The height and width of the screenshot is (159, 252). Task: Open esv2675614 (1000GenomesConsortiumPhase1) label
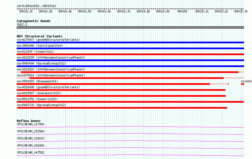[x=51, y=75]
